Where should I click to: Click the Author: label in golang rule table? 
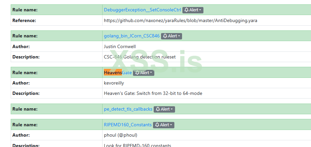point(56,47)
